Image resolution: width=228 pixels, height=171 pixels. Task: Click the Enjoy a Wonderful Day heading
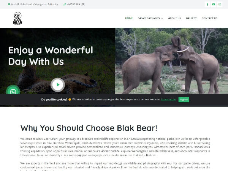(x=51, y=56)
